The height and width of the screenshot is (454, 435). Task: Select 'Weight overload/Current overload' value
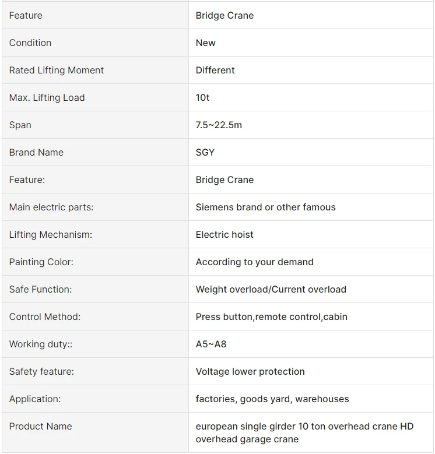271,290
